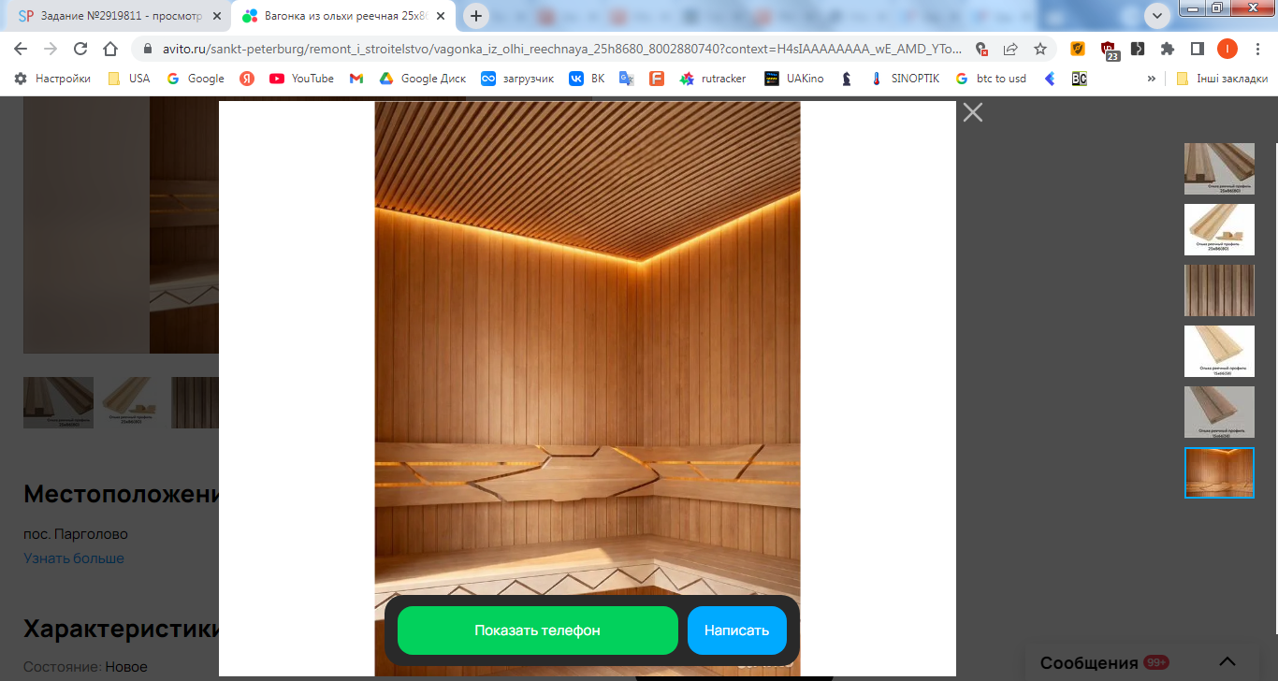Open the browser side panel icon
The height and width of the screenshot is (681, 1278).
[1197, 49]
